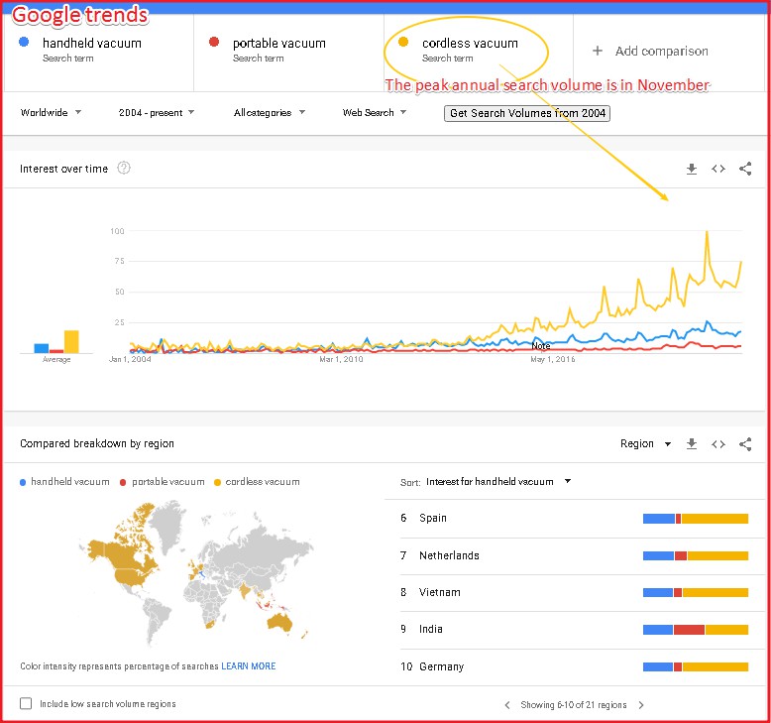Screen dimensions: 771x723
Task: Select the Spain region row
Action: point(575,519)
